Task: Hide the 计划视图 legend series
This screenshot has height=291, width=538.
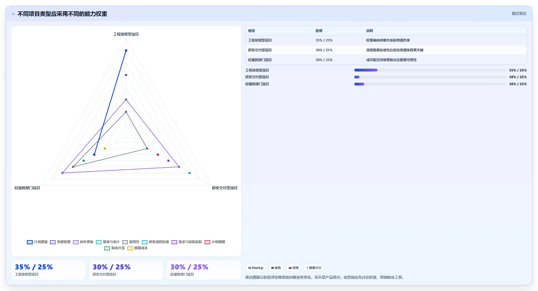Action: pyautogui.click(x=215, y=242)
